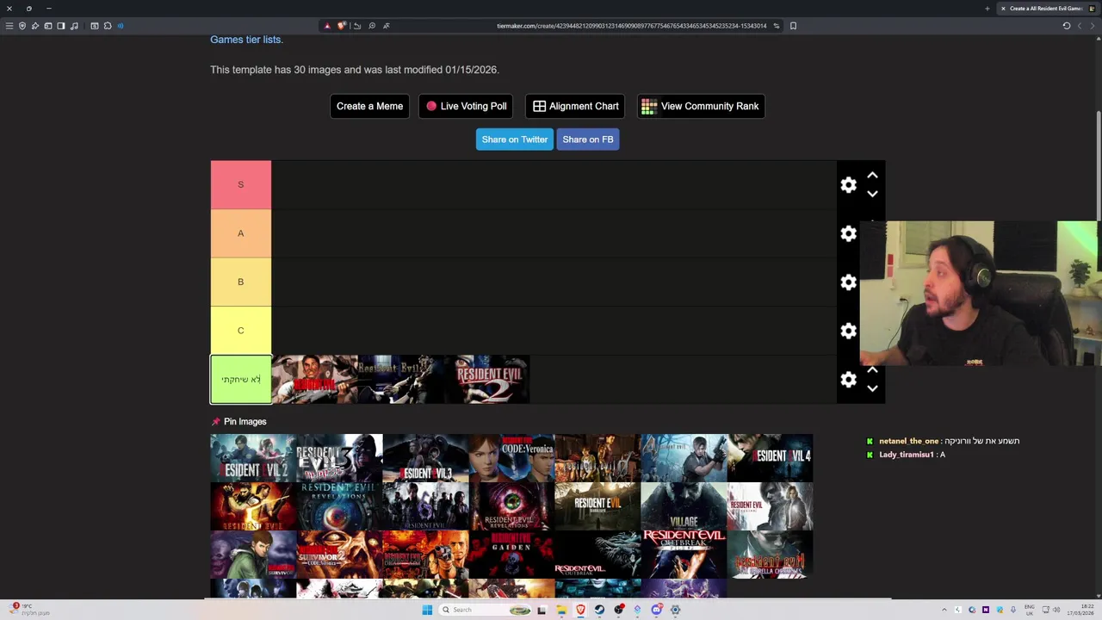Select the orange A tier label

(241, 233)
